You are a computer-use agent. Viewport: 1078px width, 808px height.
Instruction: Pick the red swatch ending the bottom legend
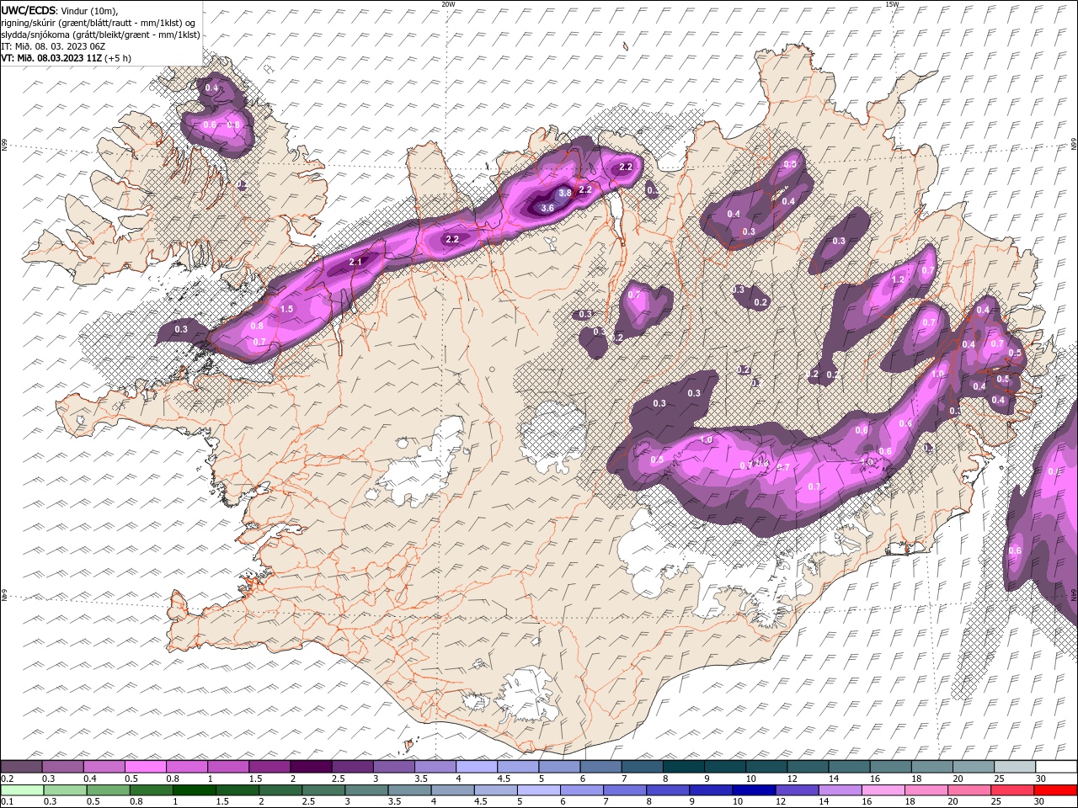pos(1056,789)
